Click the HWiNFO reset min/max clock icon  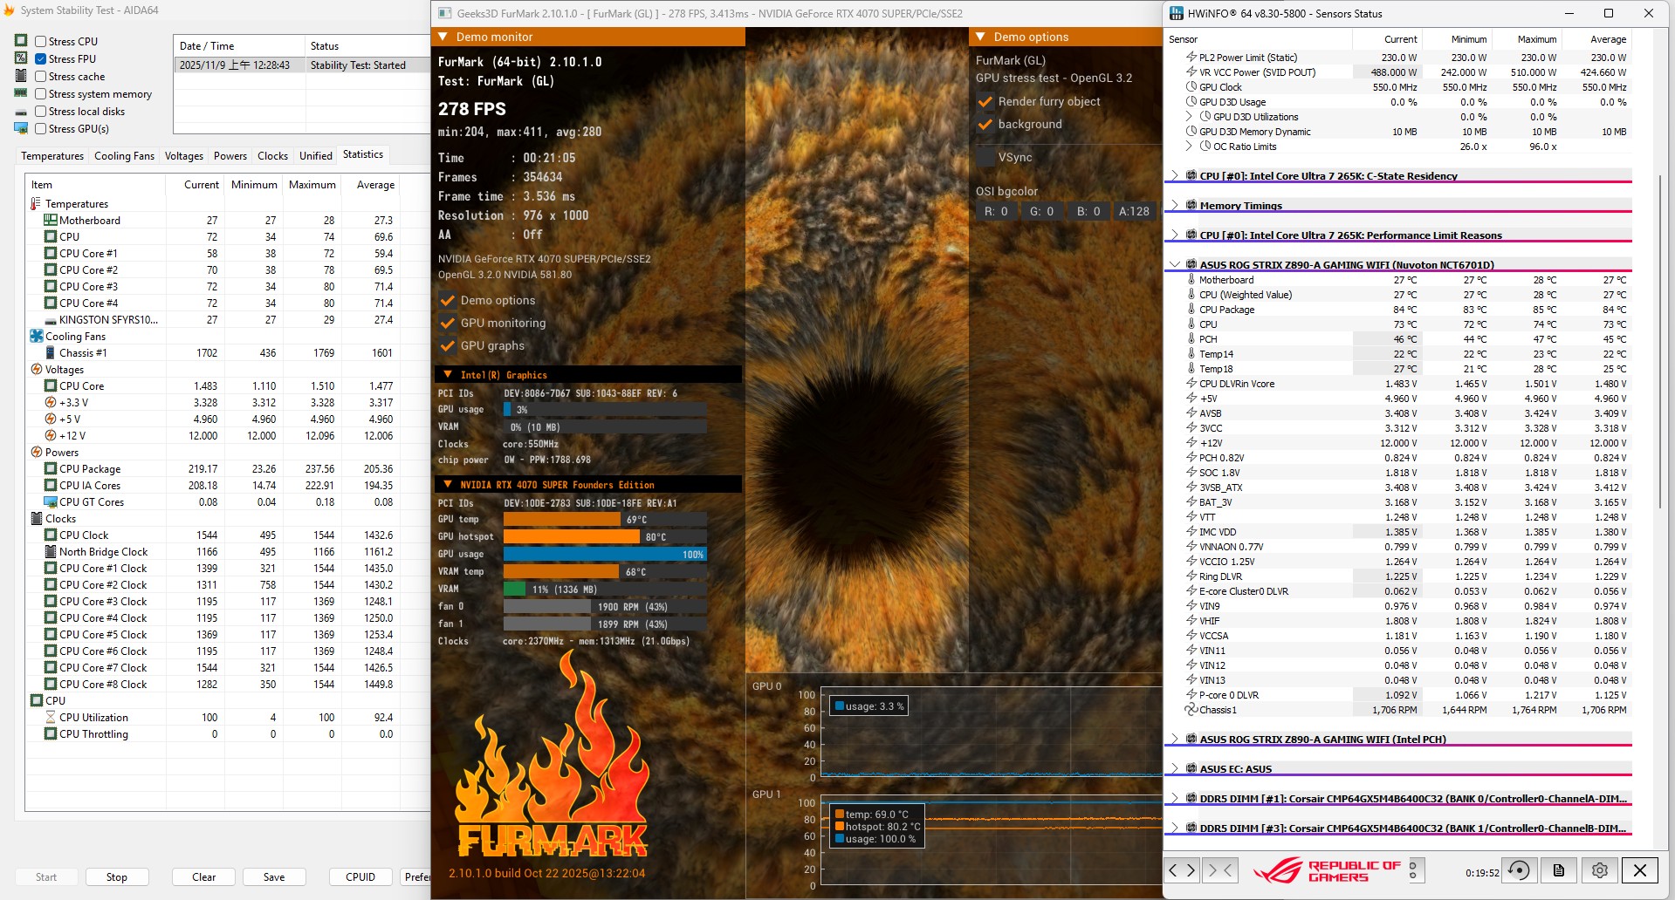tap(1519, 870)
